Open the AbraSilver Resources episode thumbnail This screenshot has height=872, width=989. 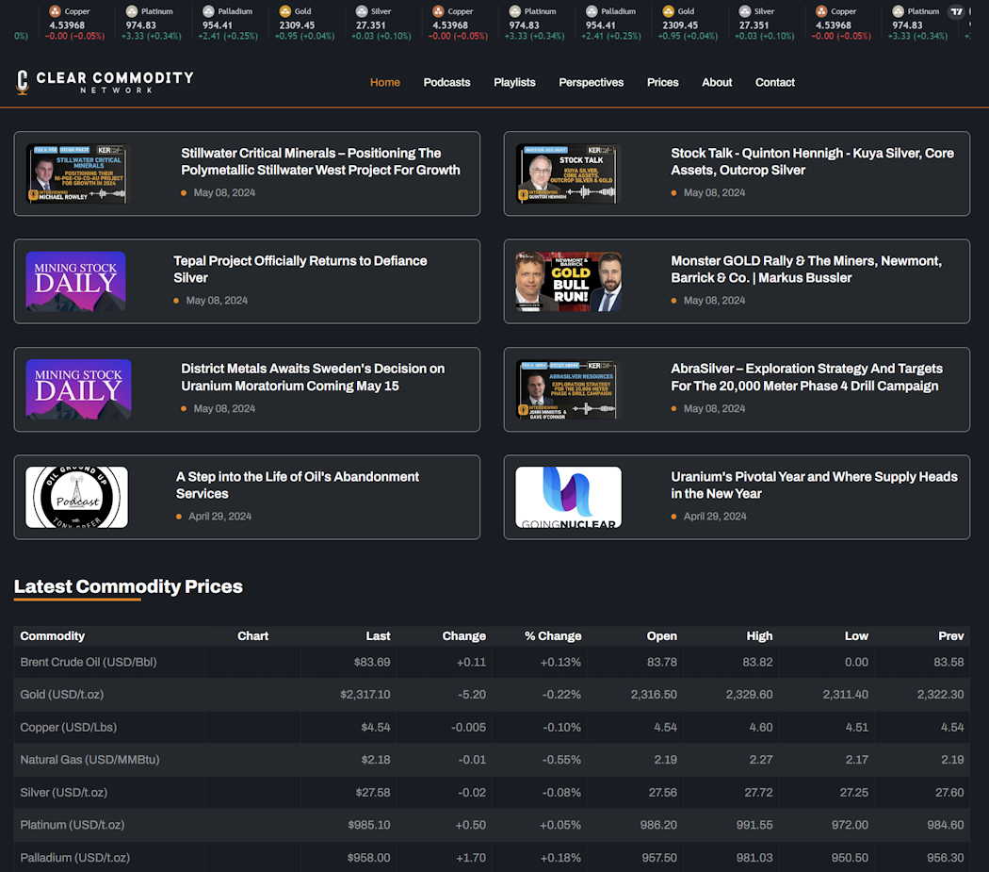tap(568, 389)
